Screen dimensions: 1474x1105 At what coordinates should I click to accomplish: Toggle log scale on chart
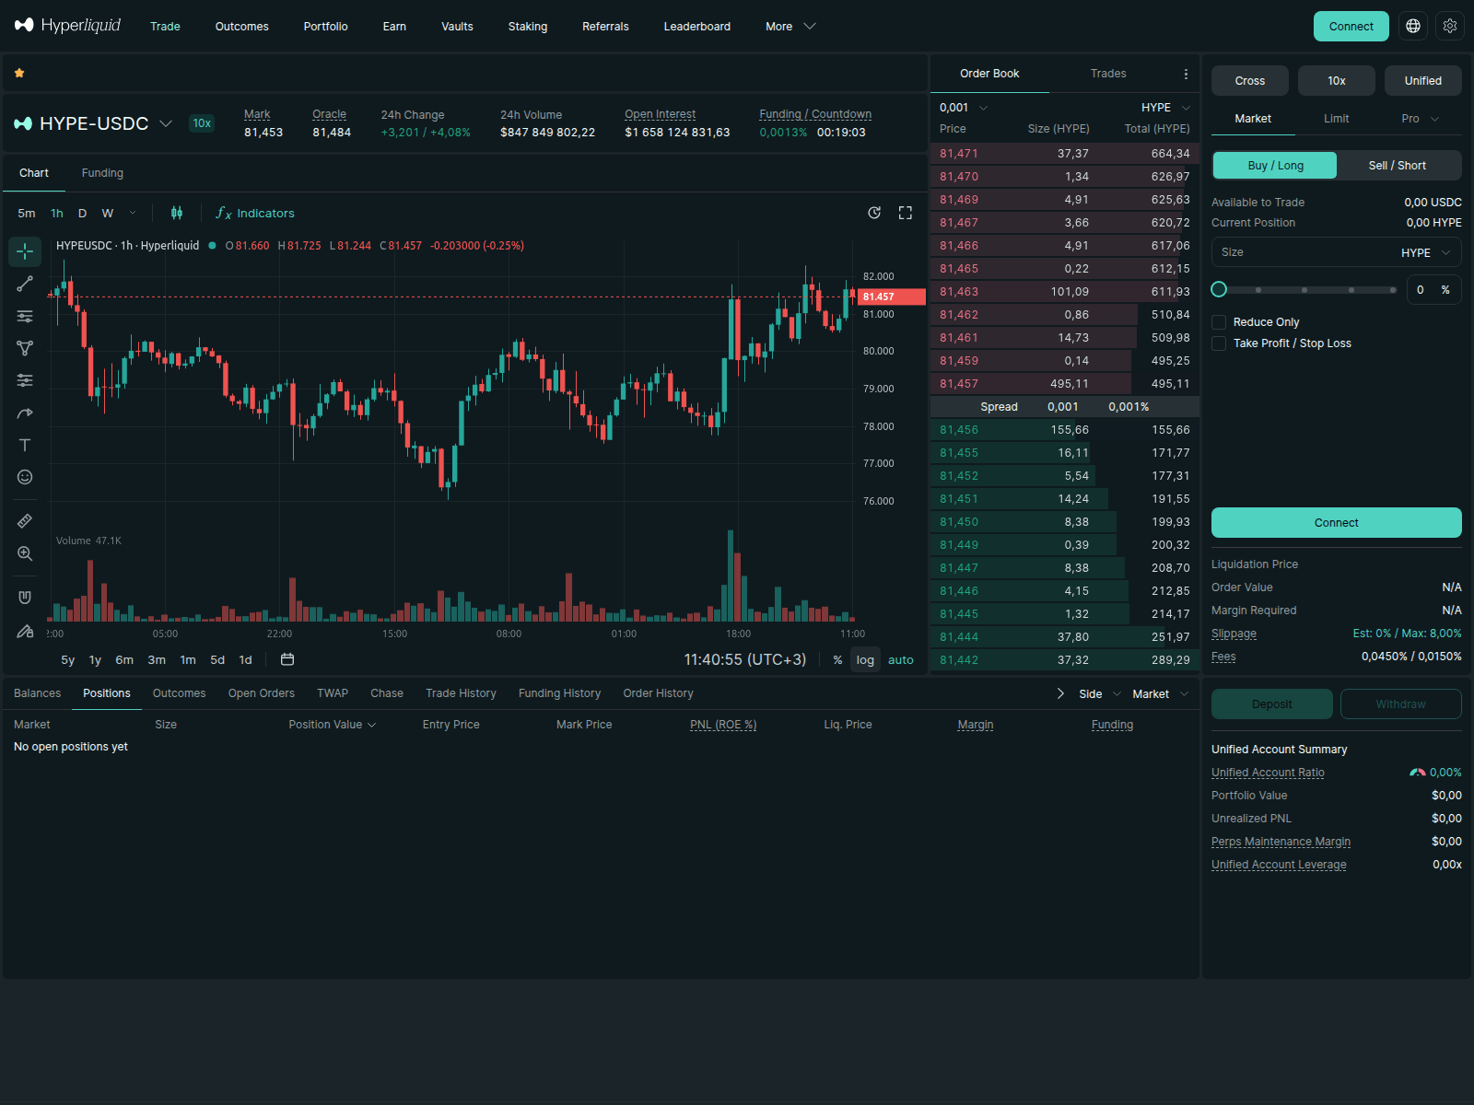coord(865,659)
